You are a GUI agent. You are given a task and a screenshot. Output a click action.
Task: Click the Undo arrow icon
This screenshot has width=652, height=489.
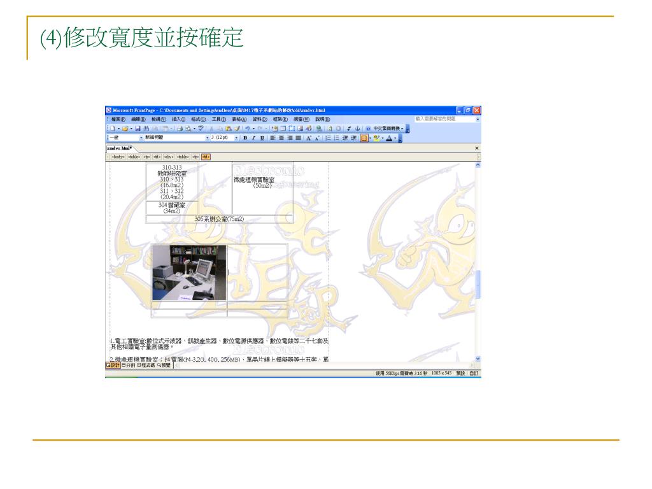[248, 129]
